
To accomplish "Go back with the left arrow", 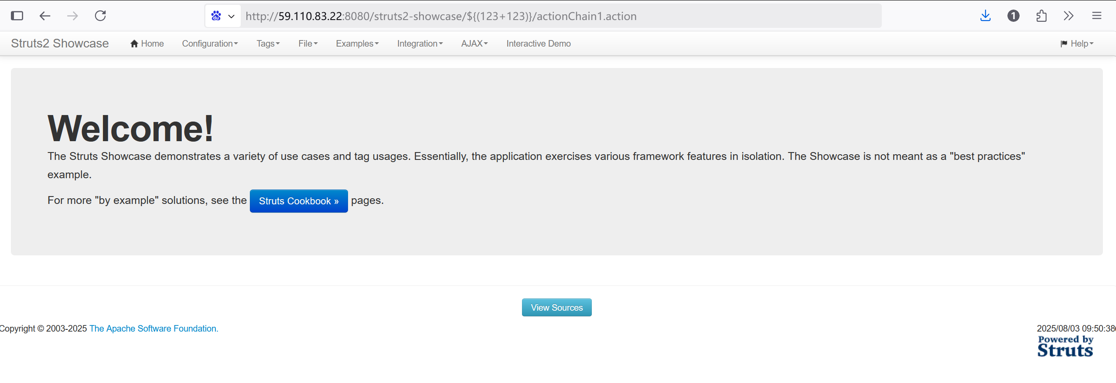I will (45, 16).
